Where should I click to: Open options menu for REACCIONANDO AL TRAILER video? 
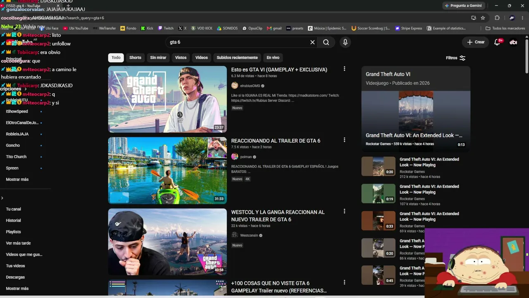pos(344,140)
